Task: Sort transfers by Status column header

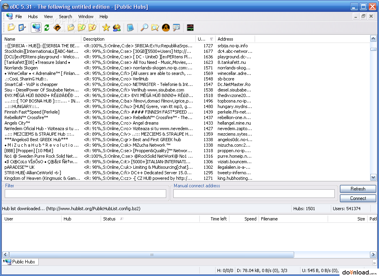Action: (x=150, y=219)
